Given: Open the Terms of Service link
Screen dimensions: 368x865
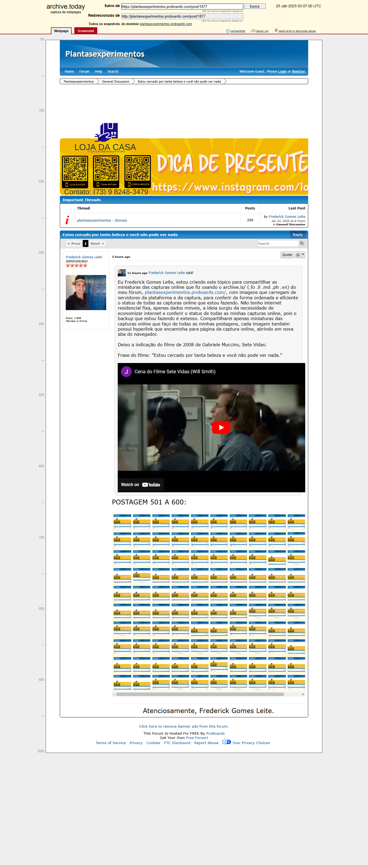Looking at the screenshot, I should click(x=111, y=743).
